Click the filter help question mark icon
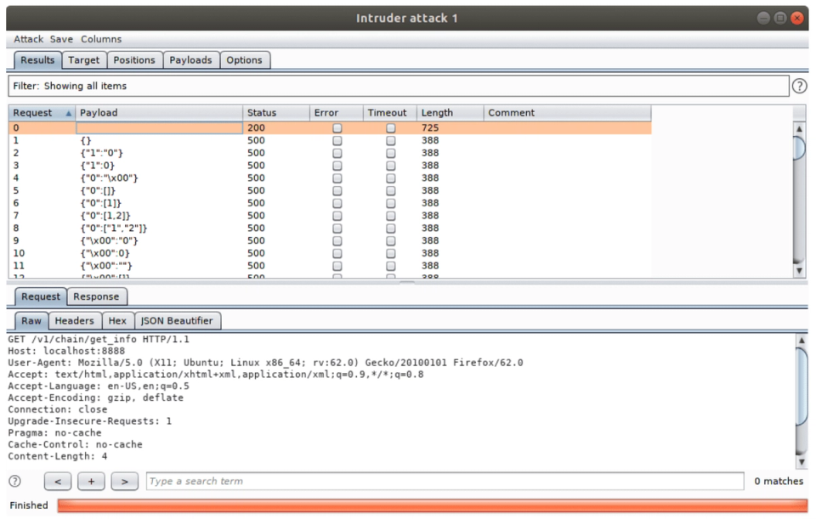 [799, 86]
